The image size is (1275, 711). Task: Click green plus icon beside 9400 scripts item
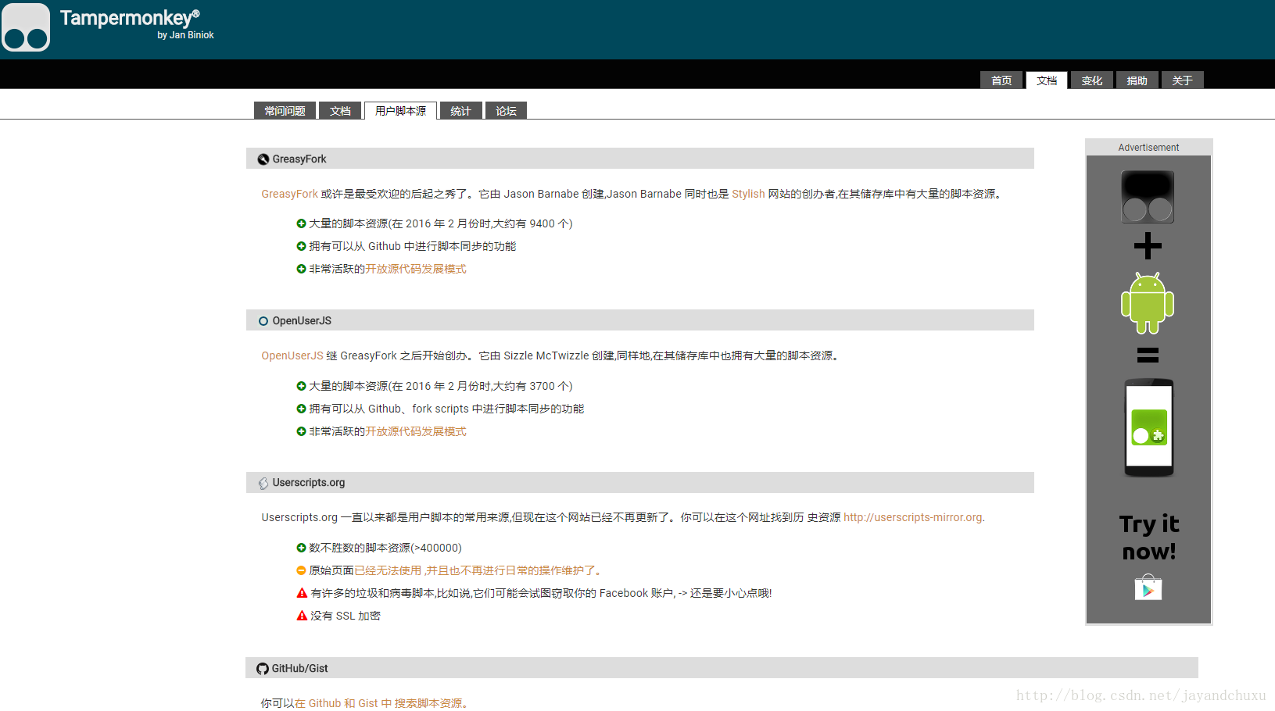[x=301, y=223]
